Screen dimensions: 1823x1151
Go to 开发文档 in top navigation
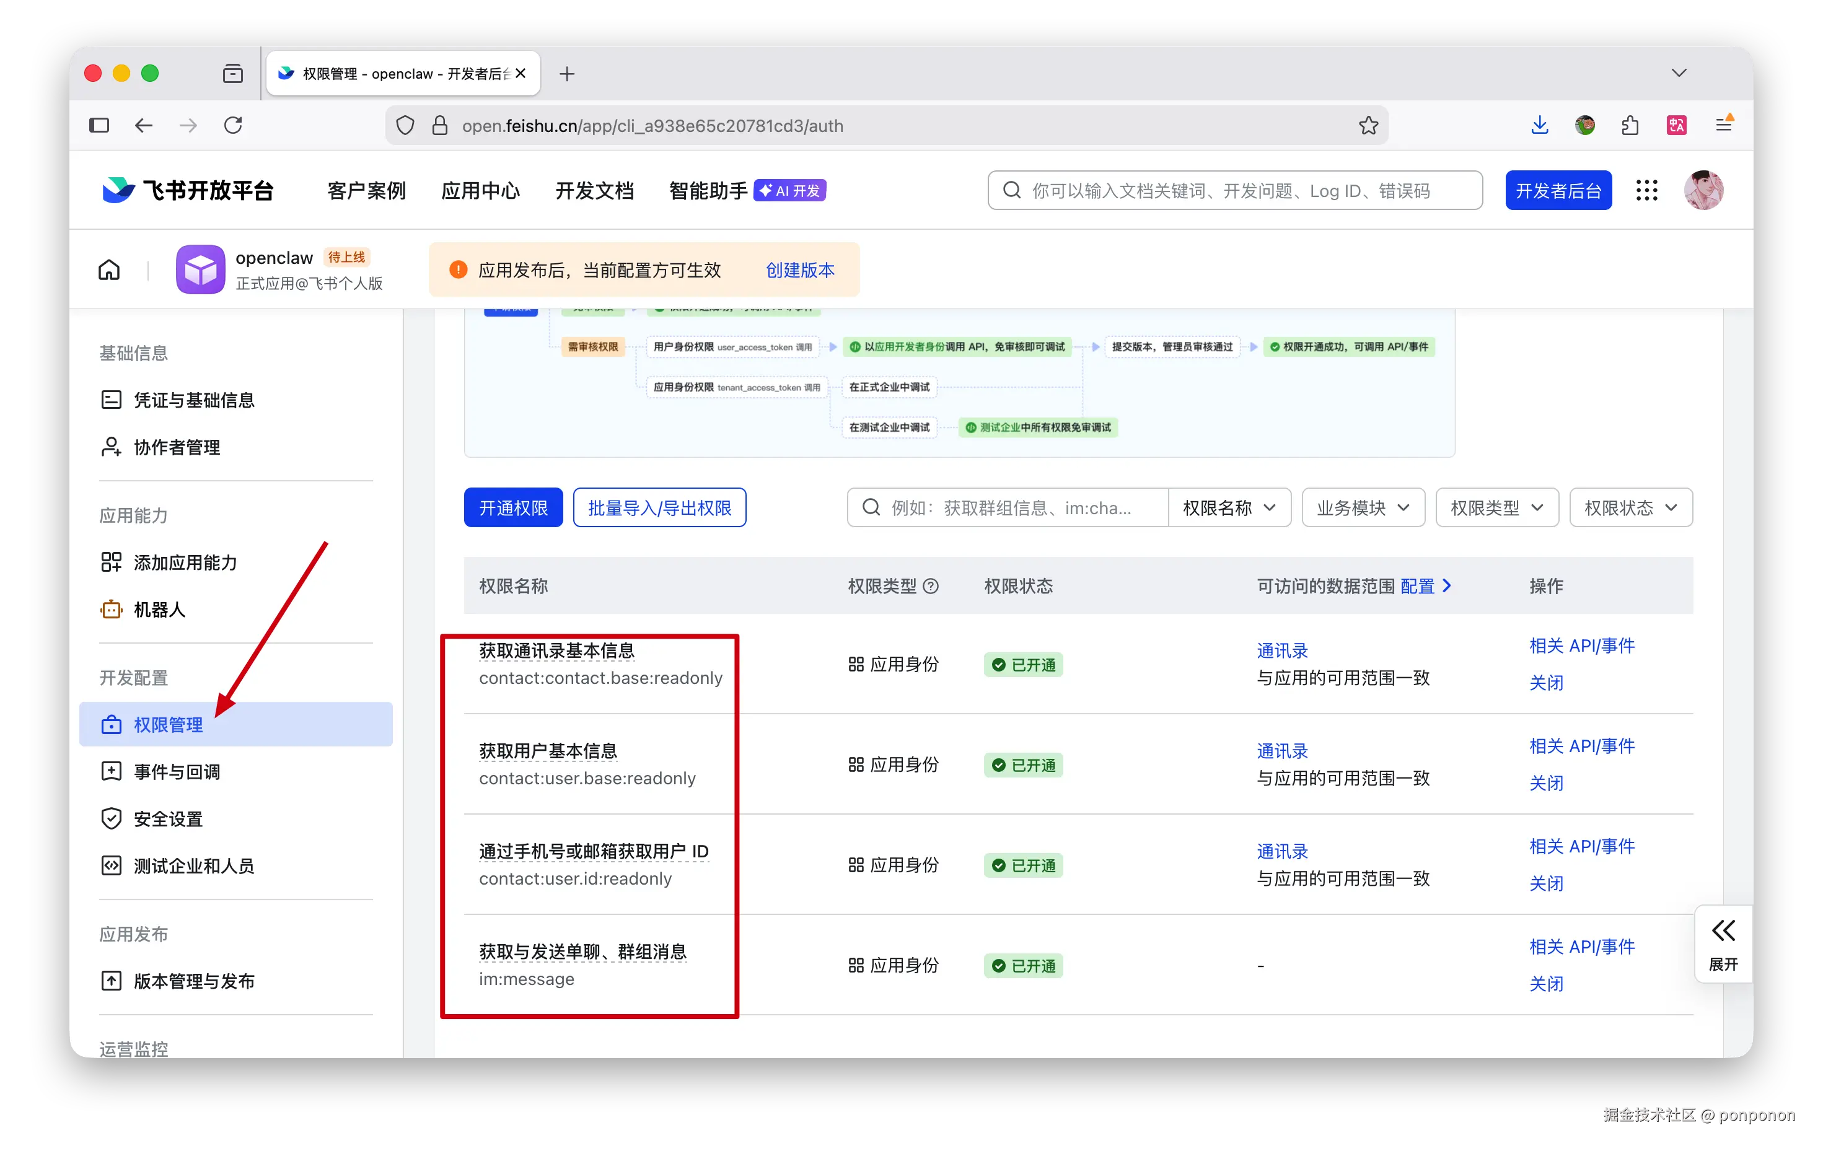point(594,191)
